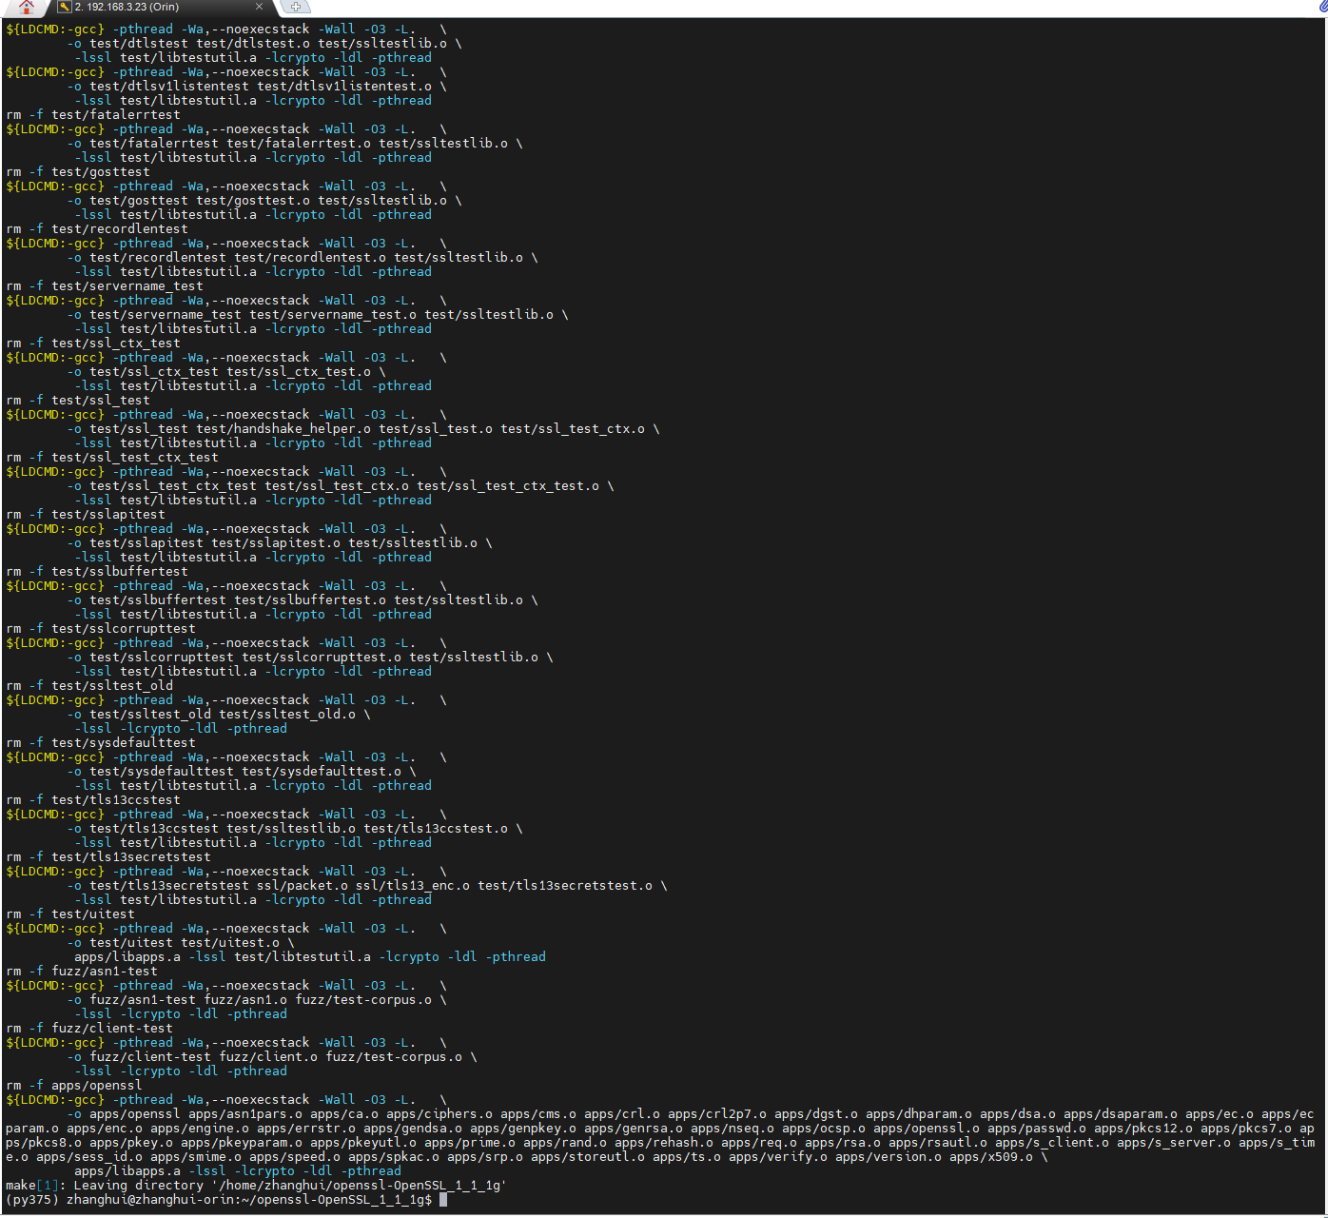The image size is (1328, 1218).
Task: Close the 192.168.3.23 (Orin) session tab
Action: coord(259,7)
